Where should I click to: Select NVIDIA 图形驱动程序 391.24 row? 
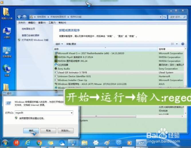tap(119, 61)
